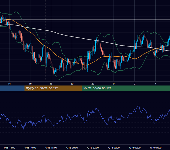The image size is (170, 150).
Task: Click the 4/15 16:00 time label
Action: click(x=30, y=147)
